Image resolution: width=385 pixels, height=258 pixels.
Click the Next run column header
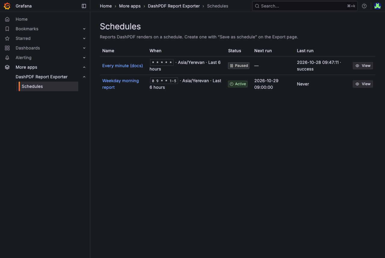[263, 51]
